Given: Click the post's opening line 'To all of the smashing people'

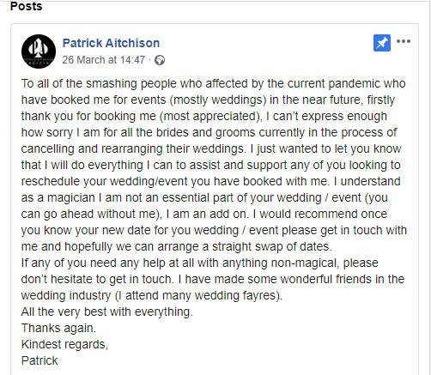Looking at the screenshot, I should pos(213,83).
